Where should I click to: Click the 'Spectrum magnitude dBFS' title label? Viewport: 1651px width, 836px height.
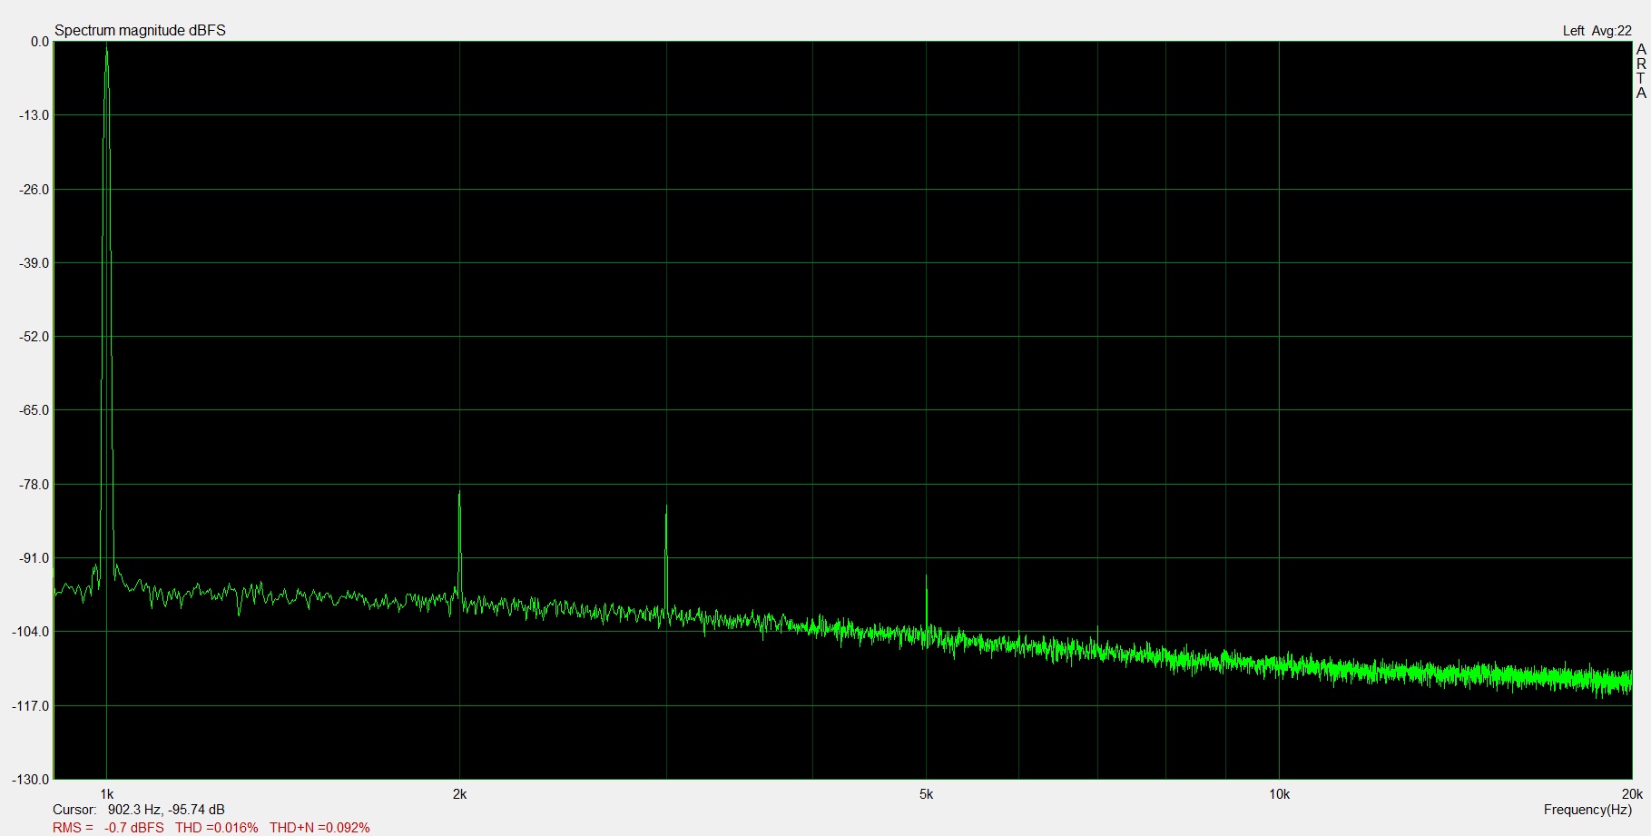tap(140, 30)
